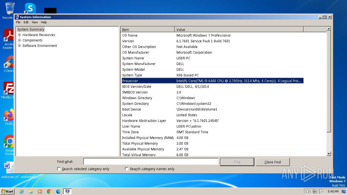The height and width of the screenshot is (195, 347).
Task: Open Microsoft Edge from the taskbar
Action: pyautogui.click(x=58, y=191)
